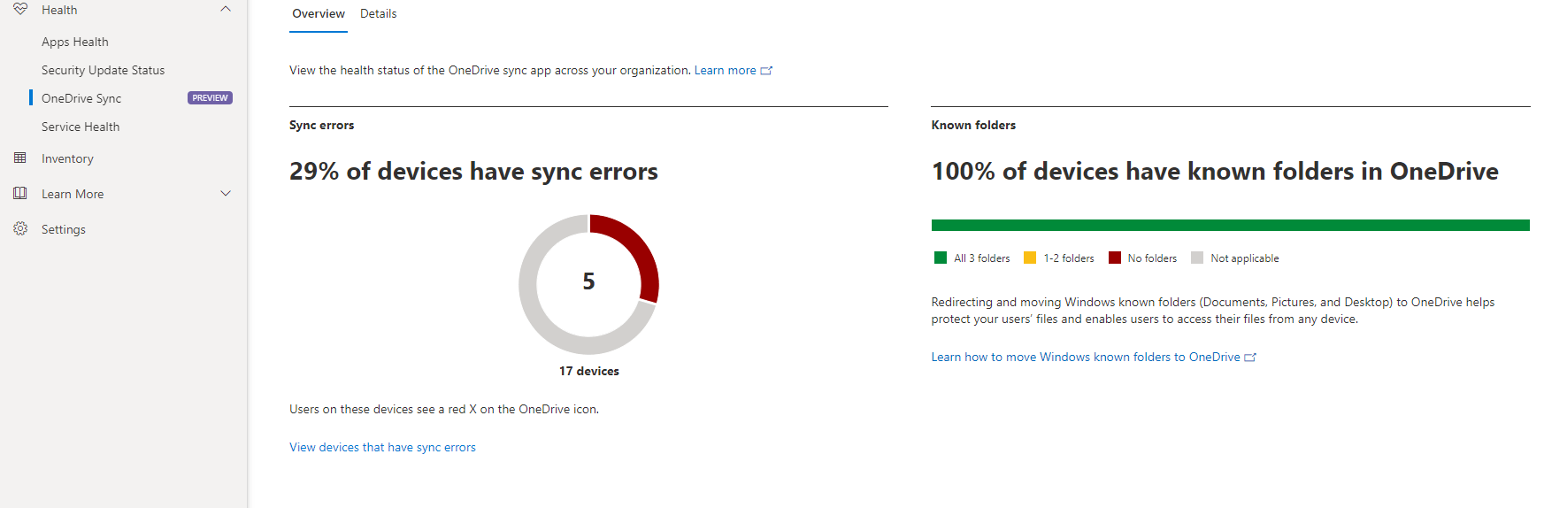Image resolution: width=1544 pixels, height=508 pixels.
Task: Click the 'Sync errors' section title
Action: pos(322,125)
